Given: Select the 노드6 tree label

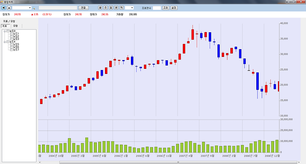Looking at the screenshot, I should pos(16,47).
